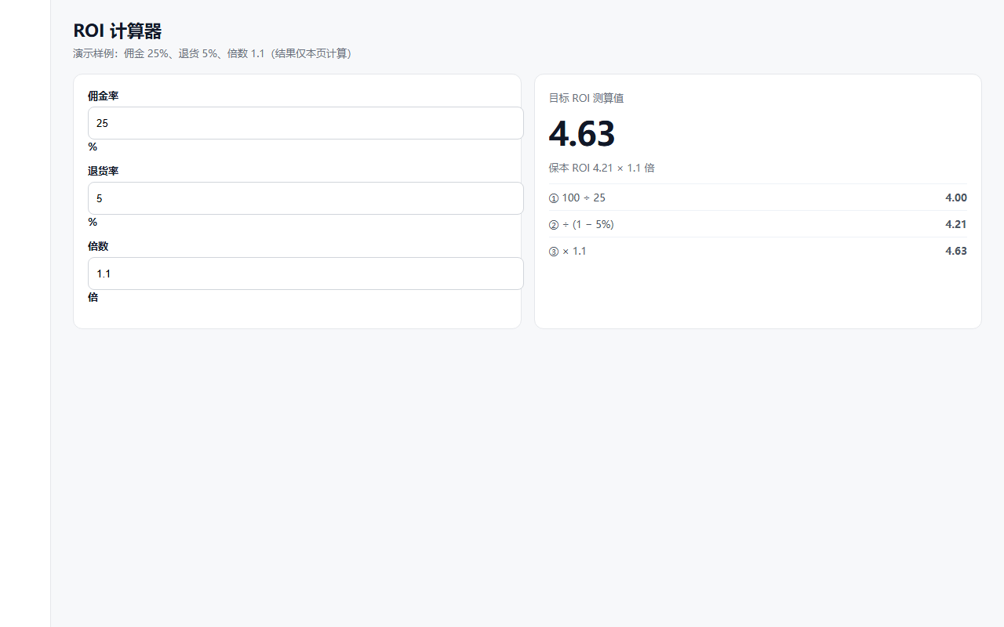Click the 倍数 field label

(98, 246)
